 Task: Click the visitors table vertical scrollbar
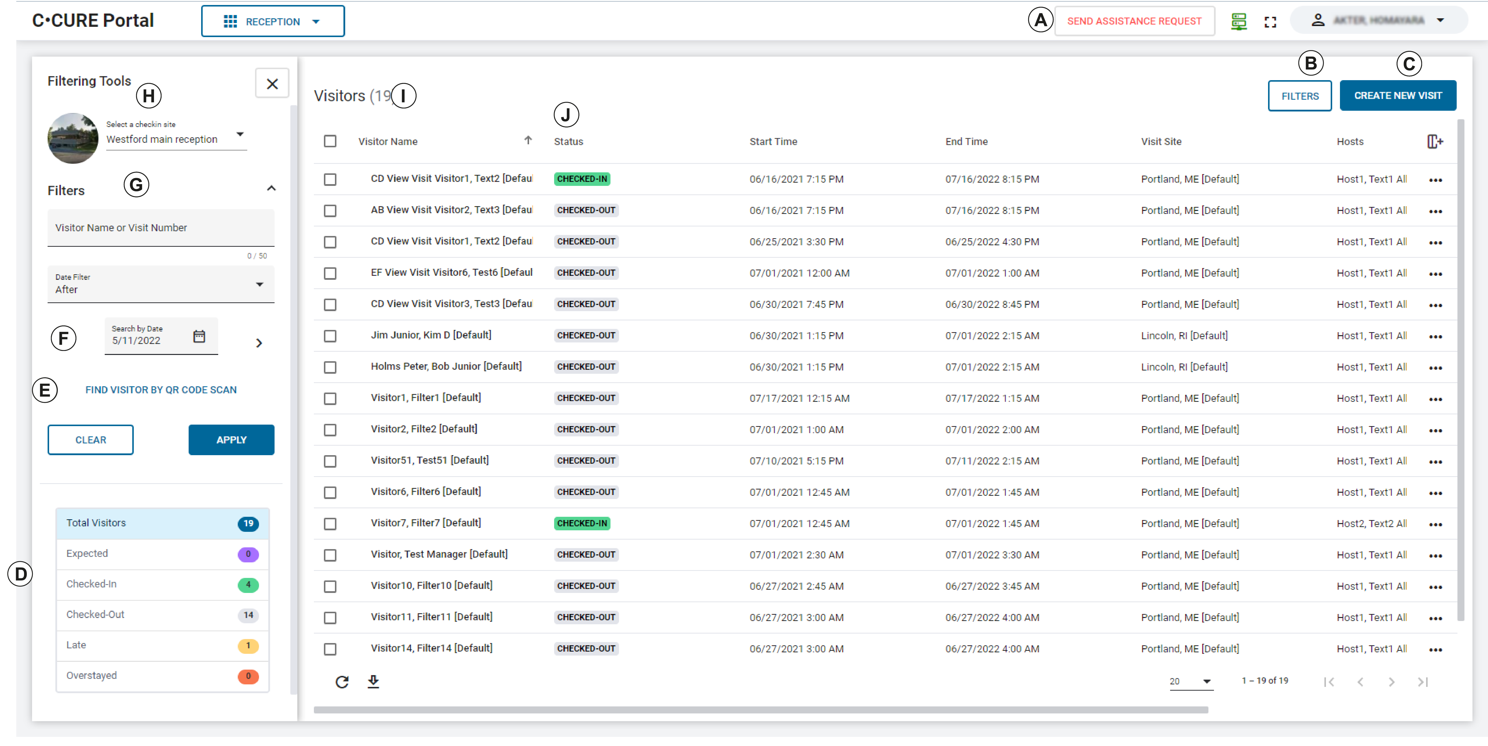tap(1461, 370)
